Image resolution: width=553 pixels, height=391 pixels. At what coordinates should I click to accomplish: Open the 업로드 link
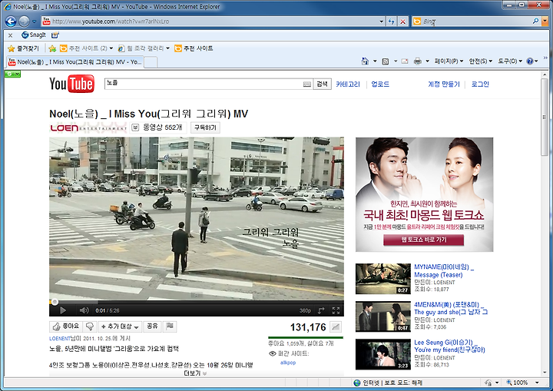pos(380,84)
